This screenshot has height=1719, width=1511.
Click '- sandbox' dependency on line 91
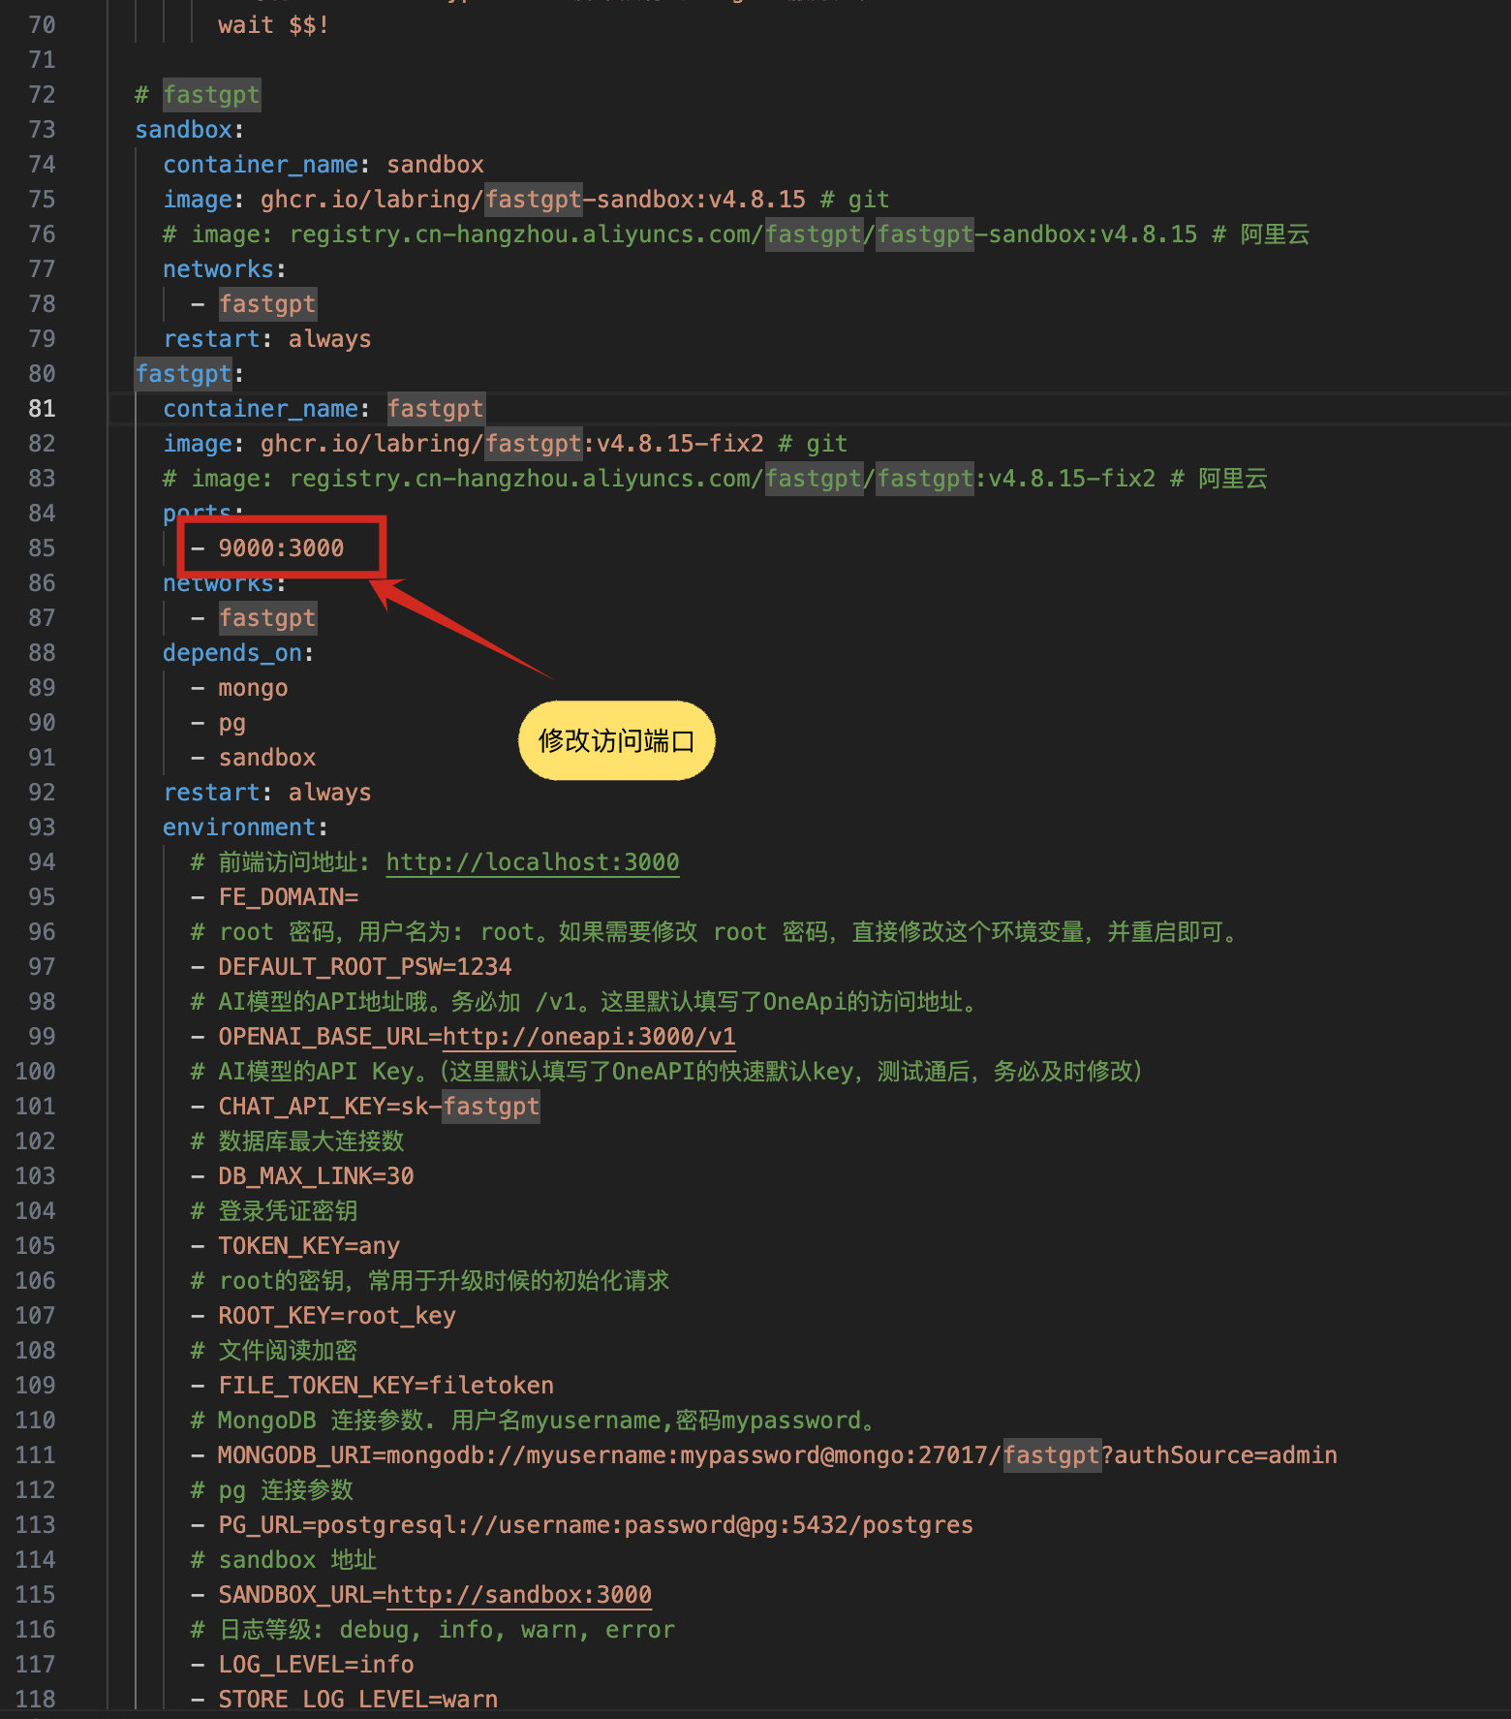tap(254, 758)
